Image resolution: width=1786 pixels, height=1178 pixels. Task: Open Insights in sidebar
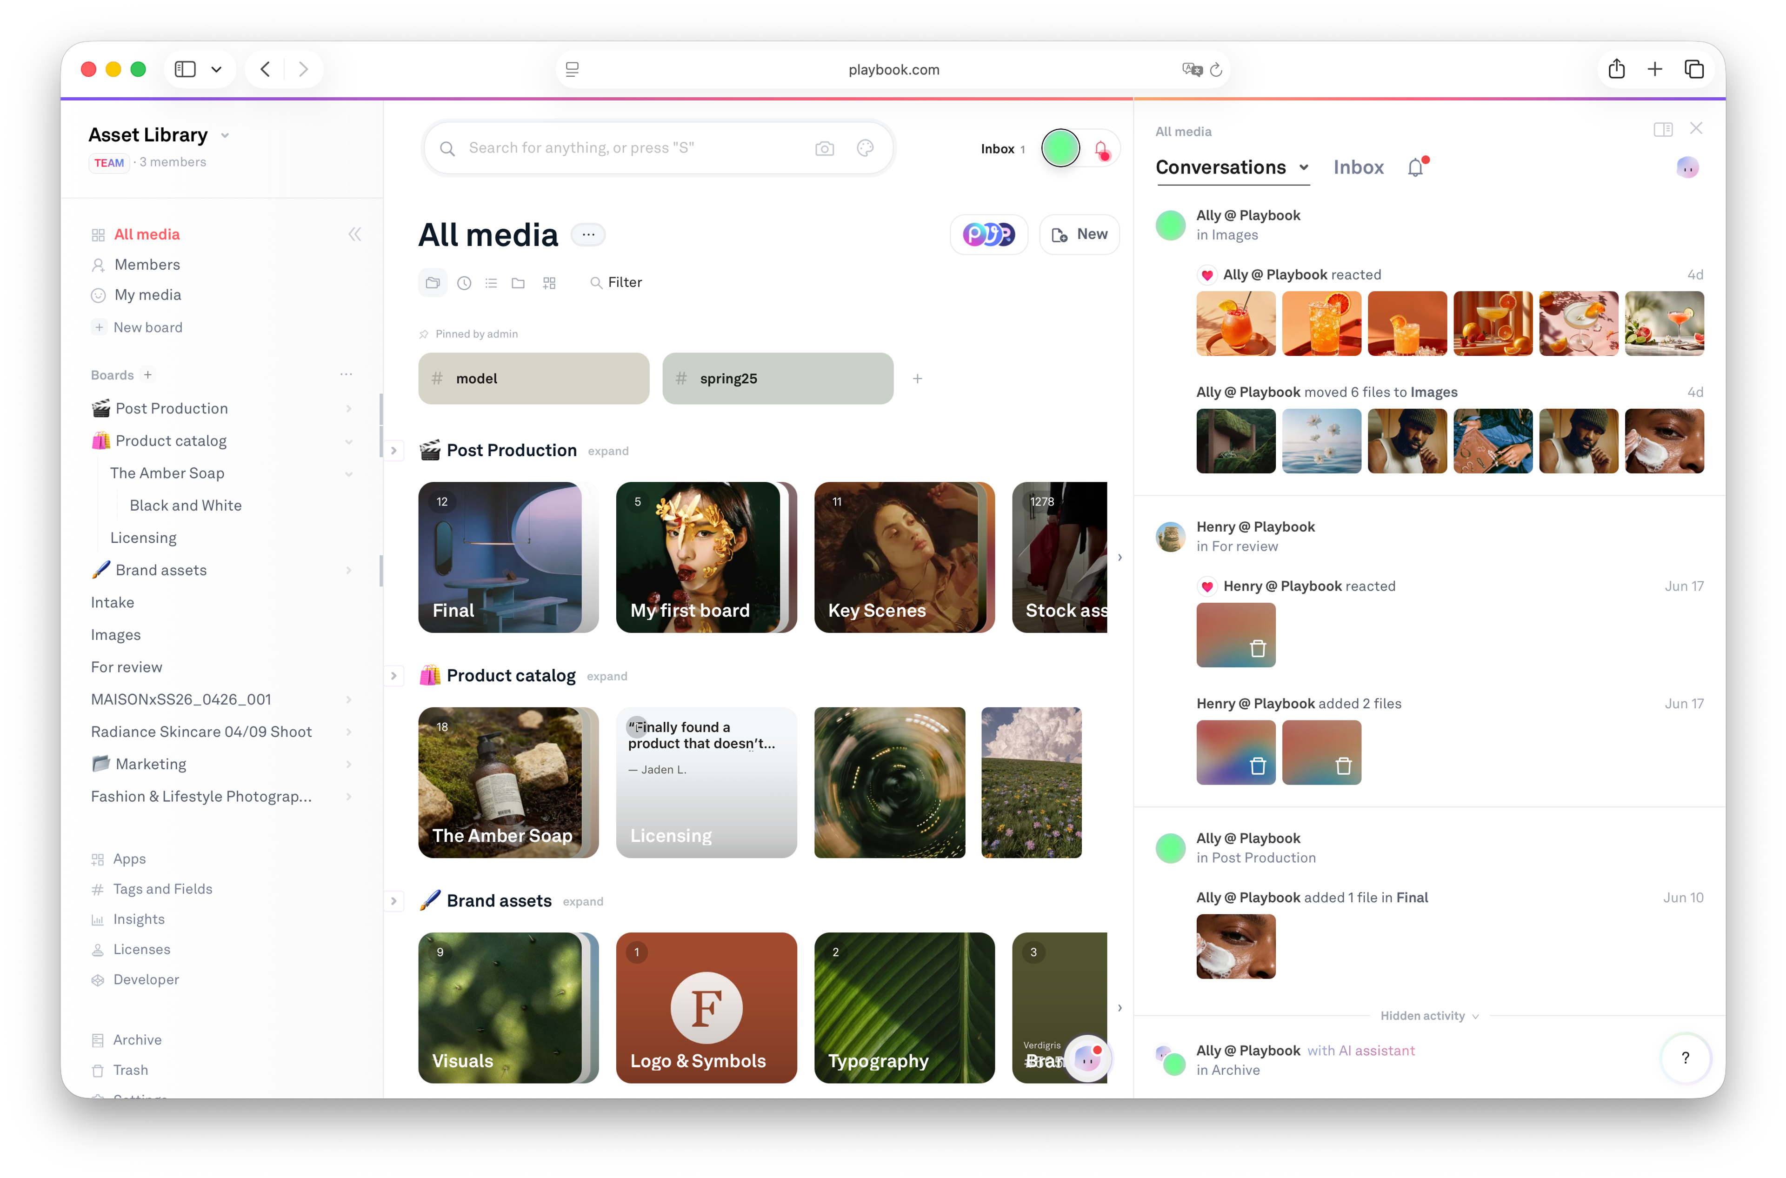point(138,919)
